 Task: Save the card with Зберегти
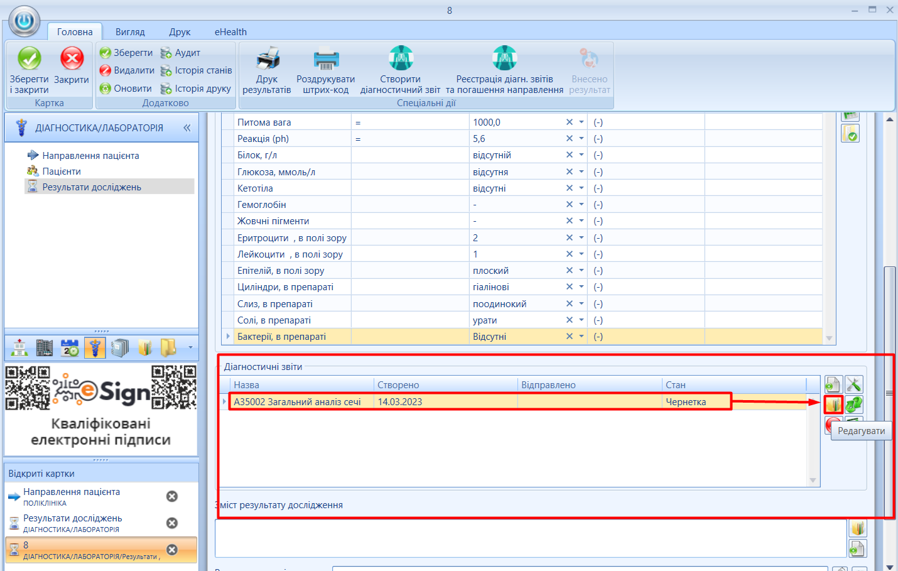(126, 53)
